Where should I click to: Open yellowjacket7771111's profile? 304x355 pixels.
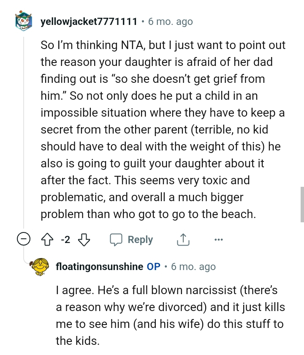coord(89,22)
